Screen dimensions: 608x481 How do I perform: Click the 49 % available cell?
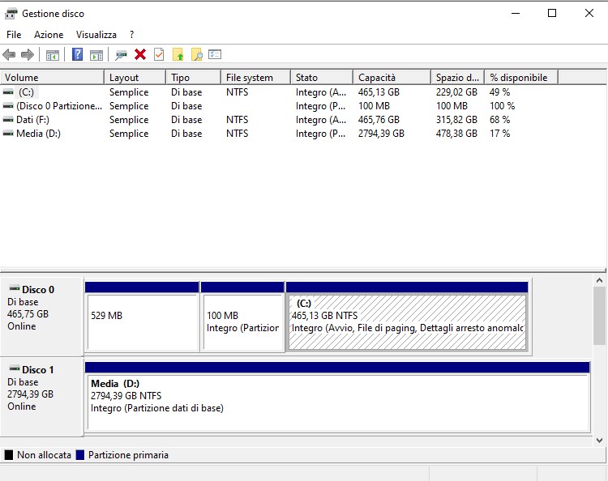pyautogui.click(x=500, y=92)
